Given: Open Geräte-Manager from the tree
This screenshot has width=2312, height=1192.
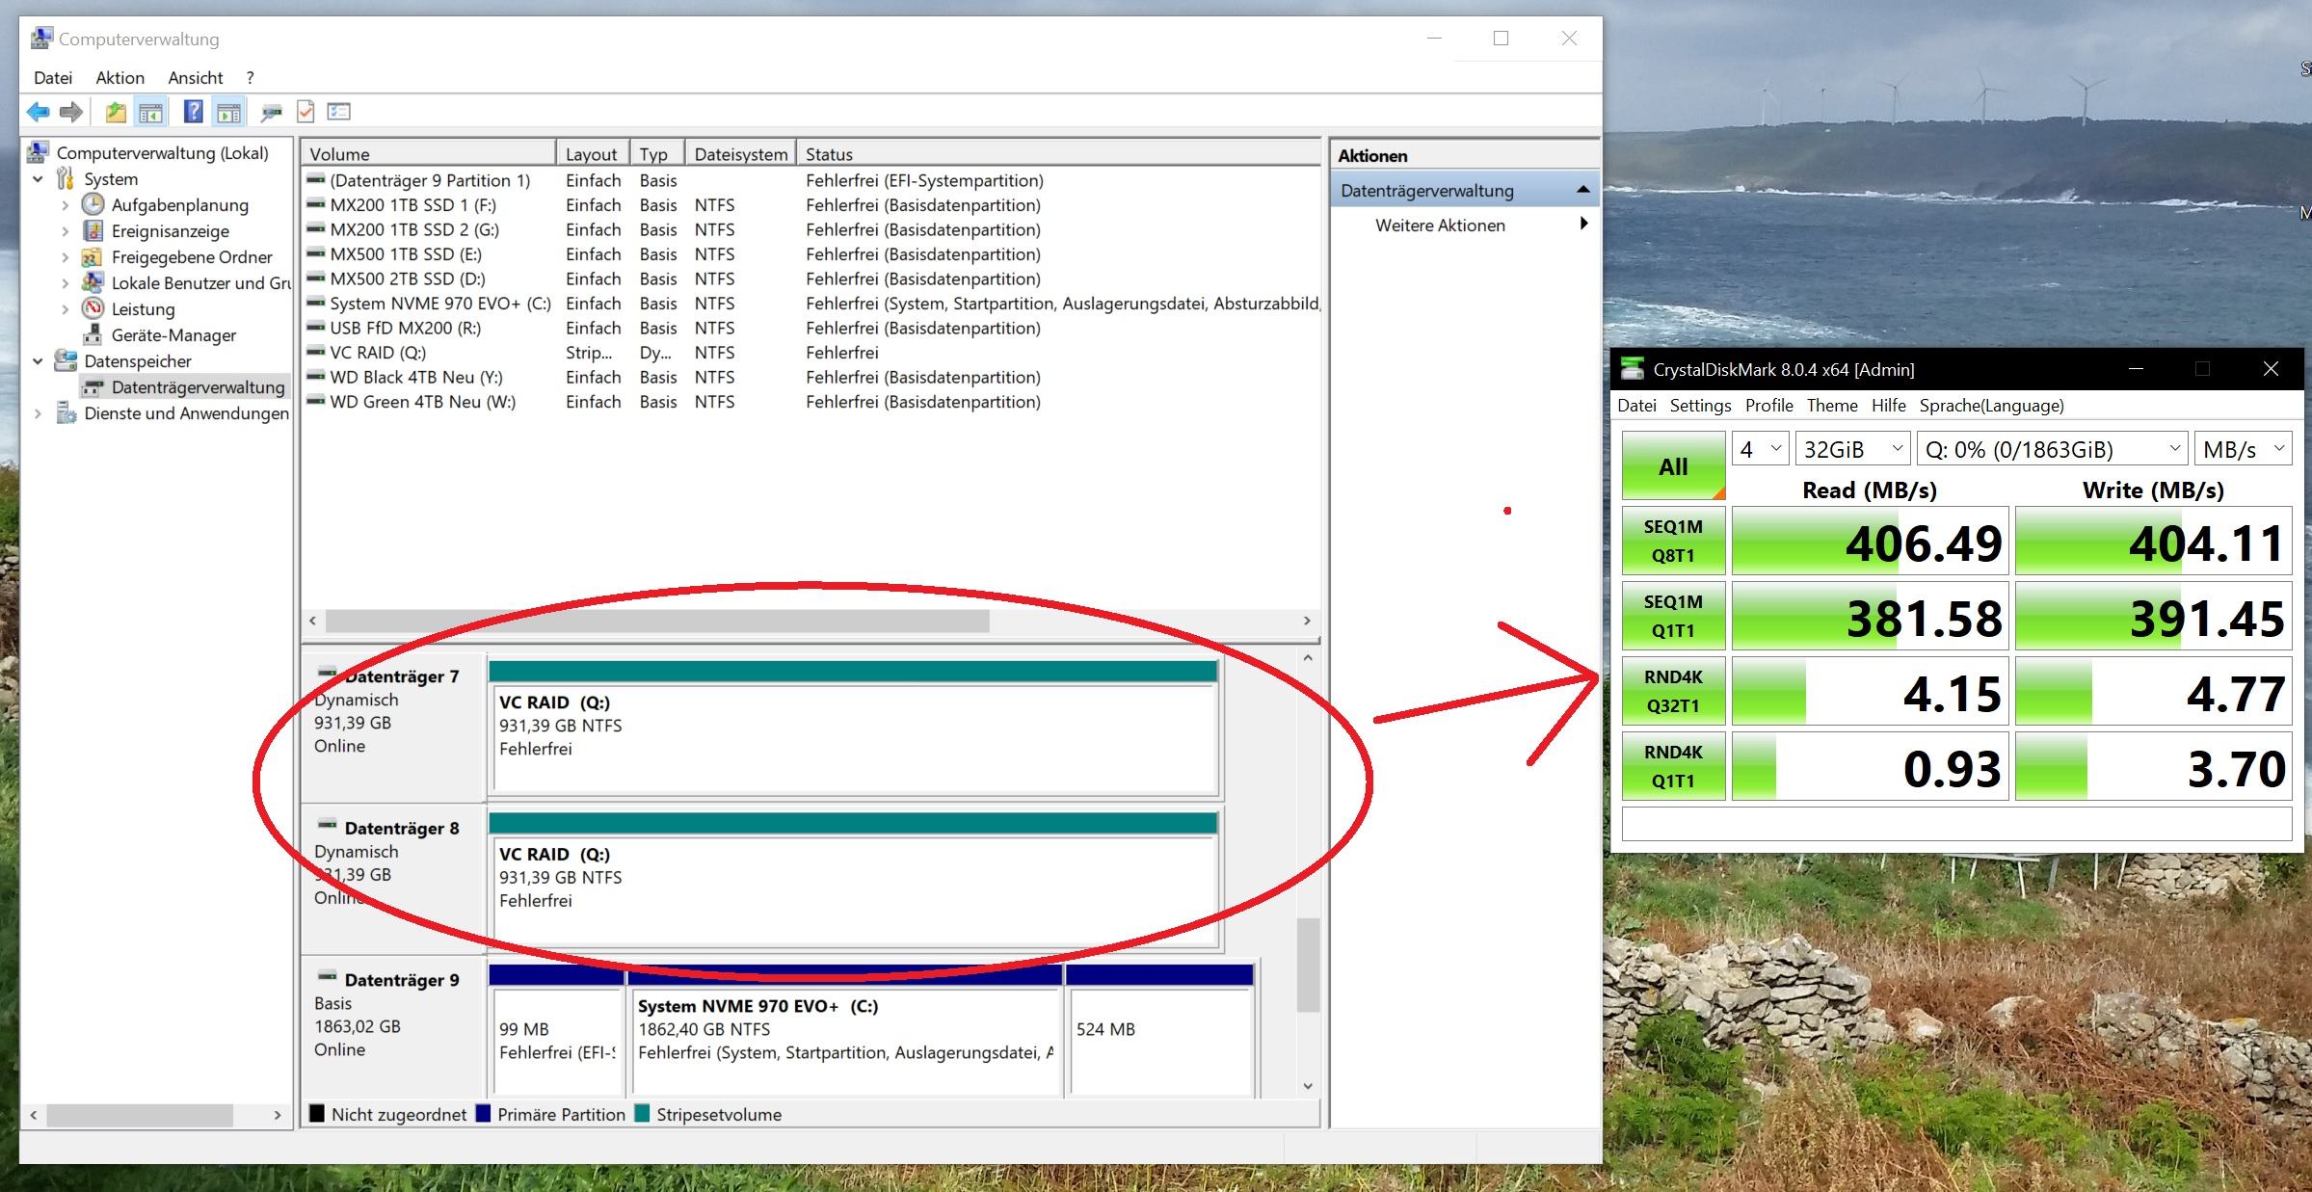Looking at the screenshot, I should pyautogui.click(x=173, y=335).
